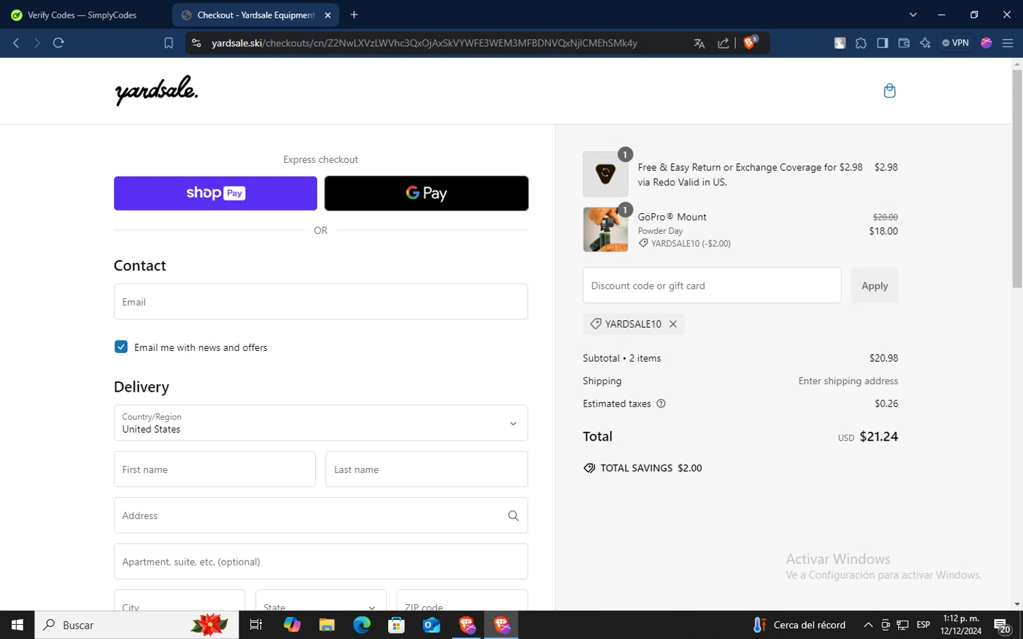Switch to Verify Codes SimplyCodes tab
The image size is (1023, 639).
click(x=83, y=15)
